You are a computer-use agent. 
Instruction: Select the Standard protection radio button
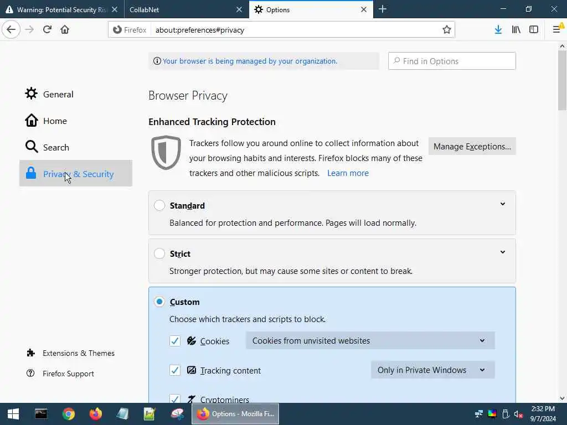[x=159, y=205]
